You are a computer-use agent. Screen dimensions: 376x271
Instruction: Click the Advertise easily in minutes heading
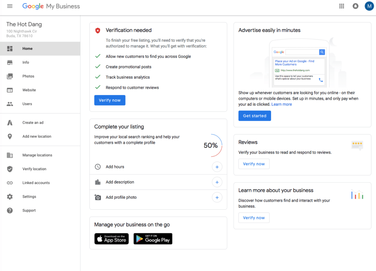pyautogui.click(x=269, y=30)
